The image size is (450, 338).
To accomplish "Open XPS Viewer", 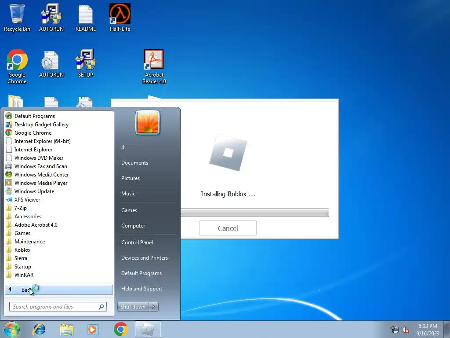I will [x=59, y=199].
